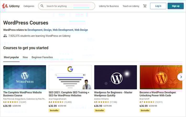Switch to the New tab
186x117 pixels.
click(x=25, y=57)
